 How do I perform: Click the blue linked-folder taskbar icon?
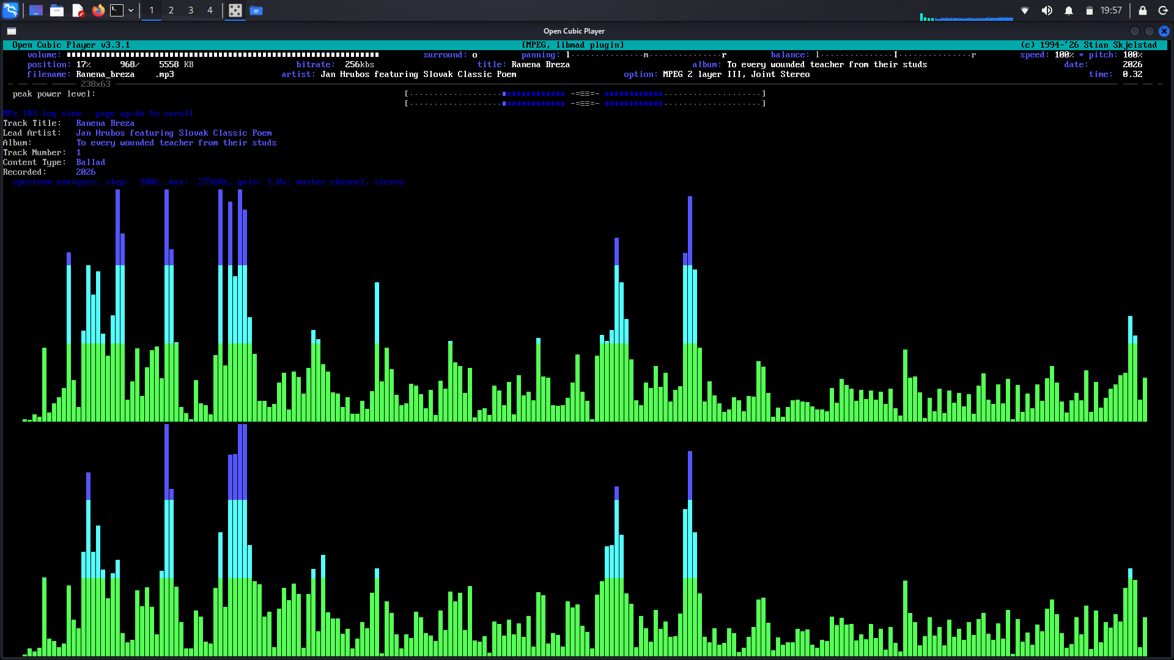point(256,10)
